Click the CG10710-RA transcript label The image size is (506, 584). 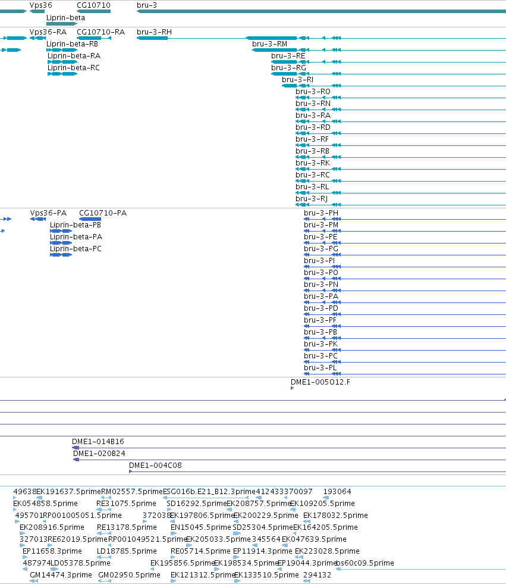click(101, 32)
